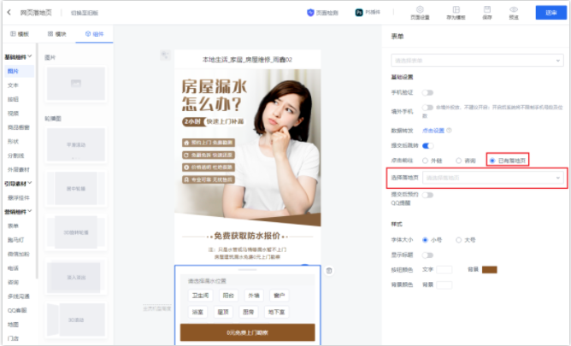Viewport: 571px width, 346px height.
Task: Select 浴室 option in the form
Action: [x=197, y=312]
